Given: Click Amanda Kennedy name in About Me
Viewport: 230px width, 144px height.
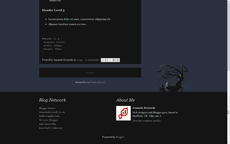Looking at the screenshot, I should coord(144,108).
